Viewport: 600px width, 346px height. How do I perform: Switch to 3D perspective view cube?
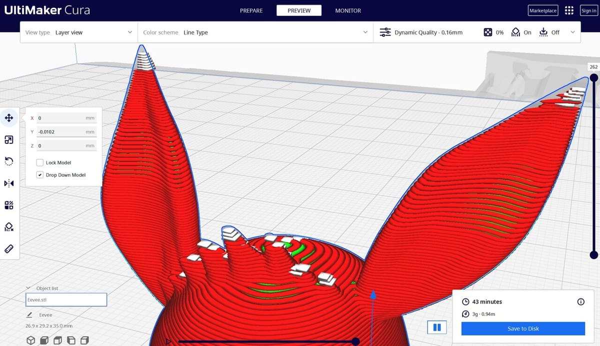pos(31,340)
